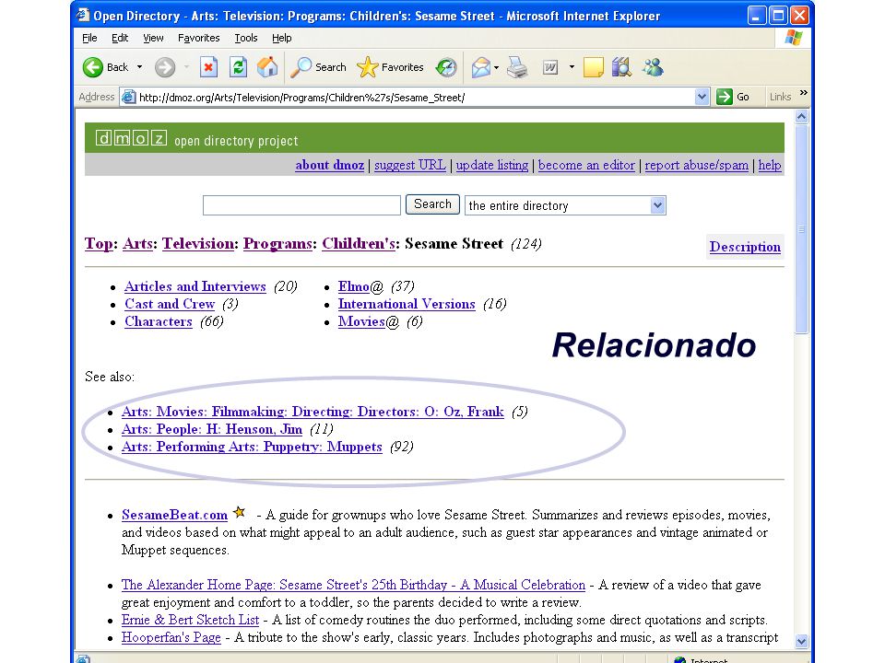This screenshot has width=885, height=663.
Task: Click the address bar URL field
Action: [x=415, y=97]
